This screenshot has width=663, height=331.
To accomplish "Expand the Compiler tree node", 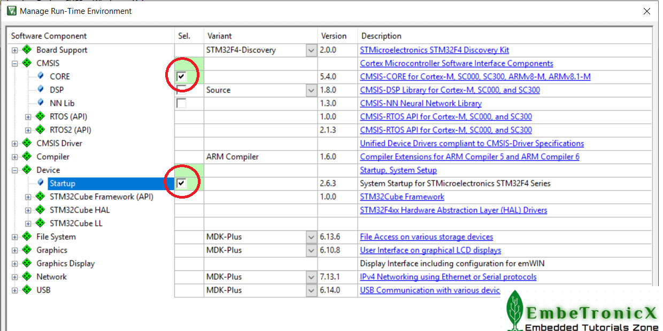I will (x=15, y=157).
